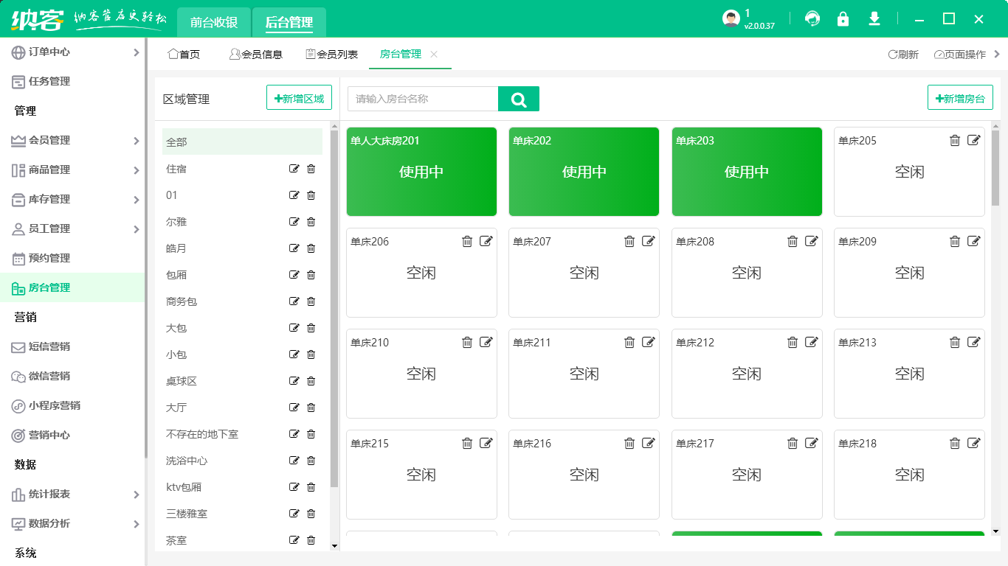Viewport: 1008px width, 566px height.
Task: Expand 库存管理 sidebar menu
Action: (x=136, y=200)
